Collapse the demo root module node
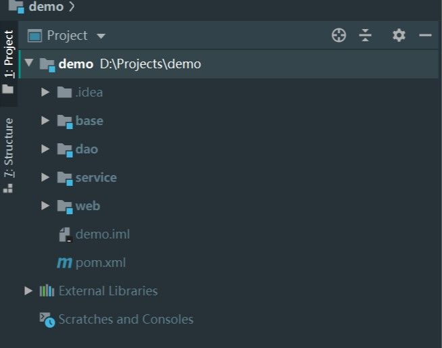 coord(29,63)
